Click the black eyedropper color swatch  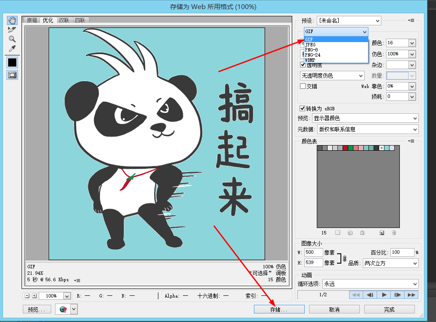(12, 62)
